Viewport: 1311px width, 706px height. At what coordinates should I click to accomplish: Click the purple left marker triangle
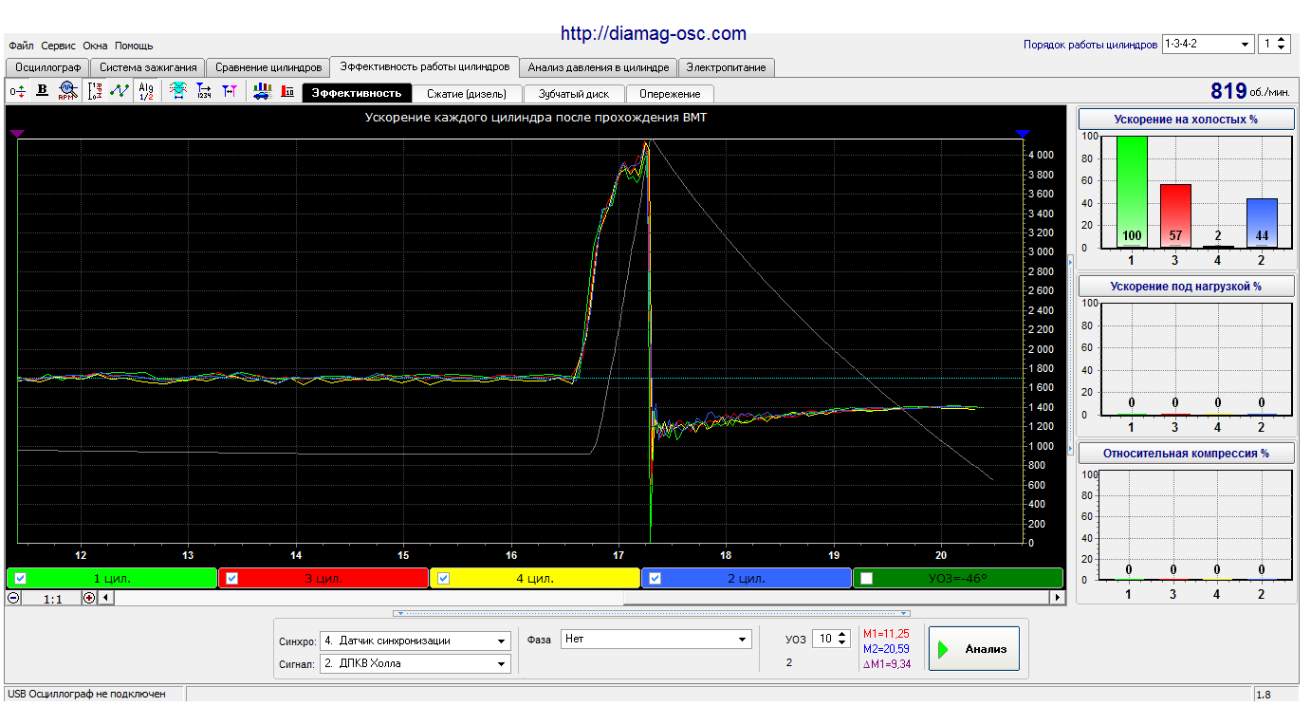17,135
